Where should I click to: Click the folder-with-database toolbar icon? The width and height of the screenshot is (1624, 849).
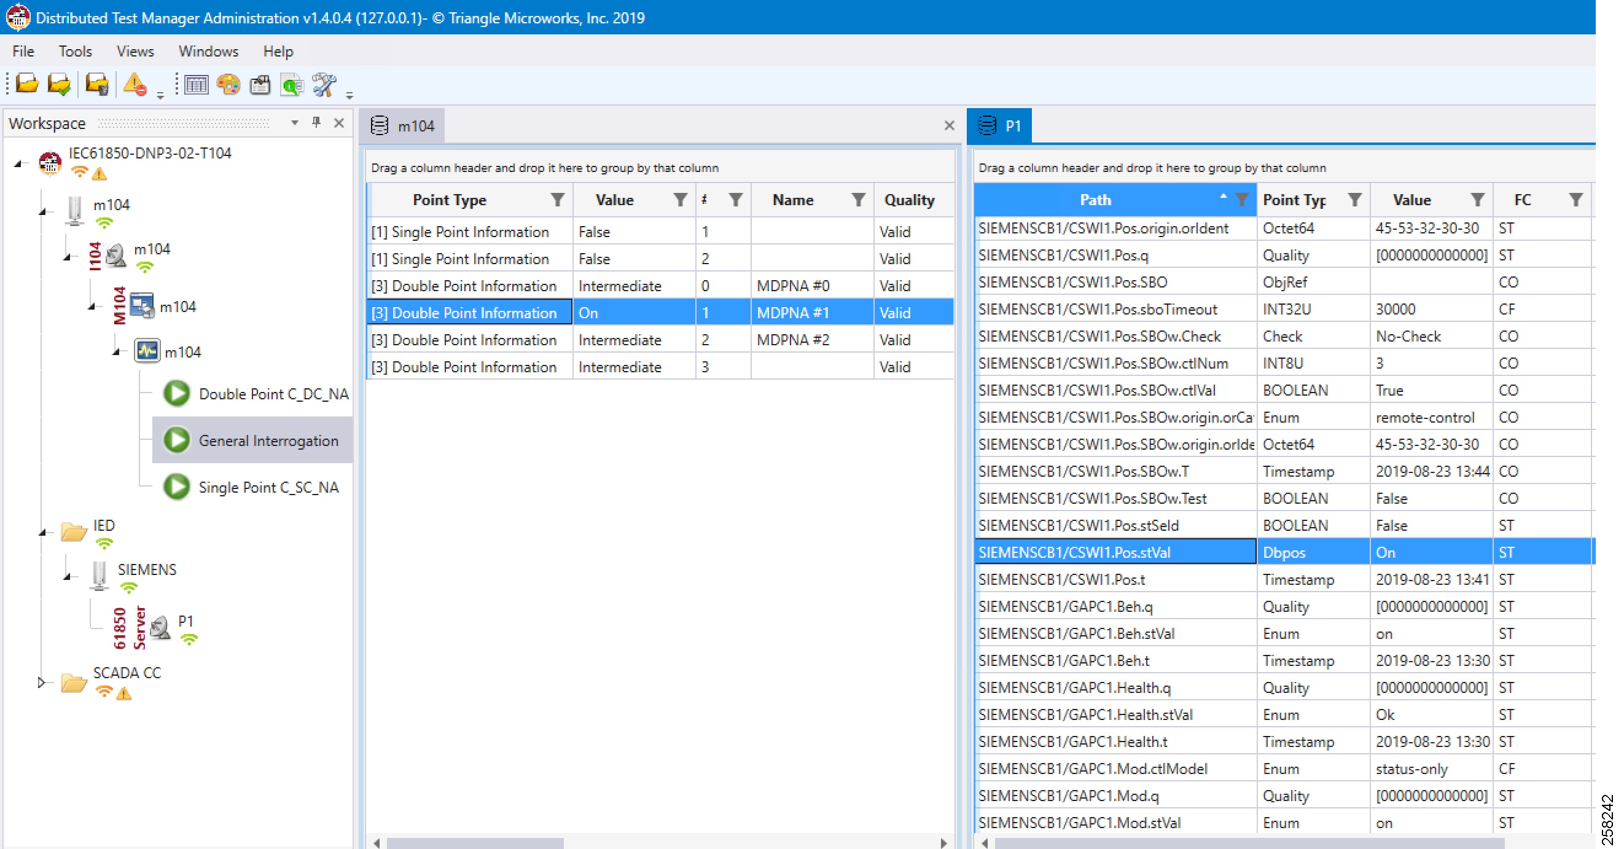[96, 84]
